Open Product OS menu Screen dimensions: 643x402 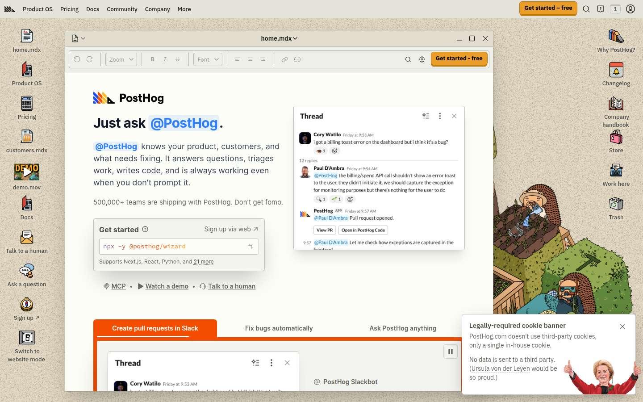pos(38,9)
